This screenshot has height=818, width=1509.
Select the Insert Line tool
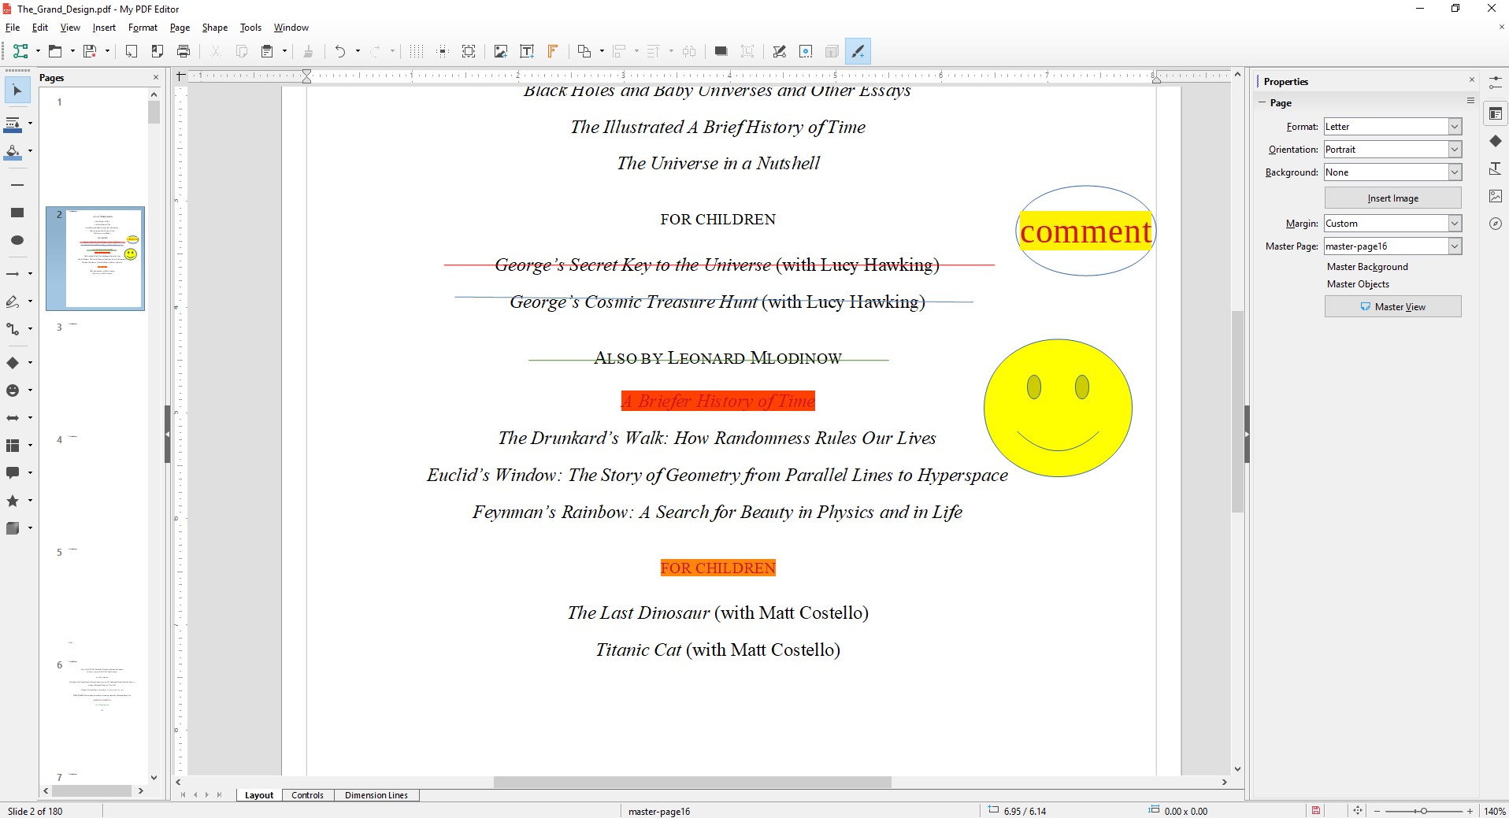pyautogui.click(x=17, y=185)
